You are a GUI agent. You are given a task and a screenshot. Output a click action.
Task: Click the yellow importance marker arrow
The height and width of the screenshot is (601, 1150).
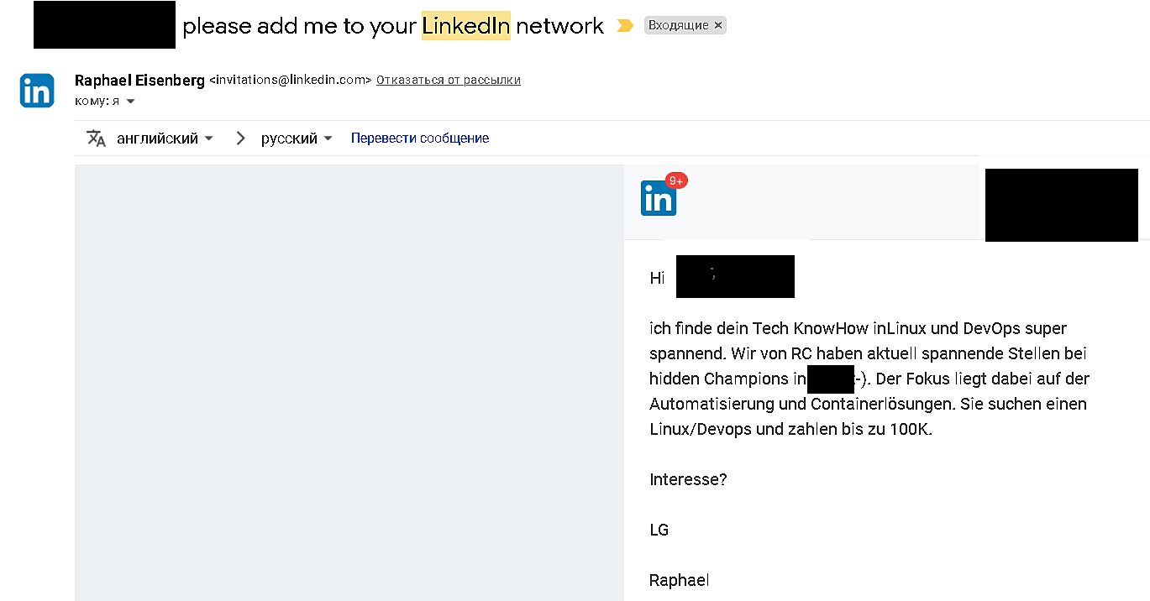[x=624, y=26]
